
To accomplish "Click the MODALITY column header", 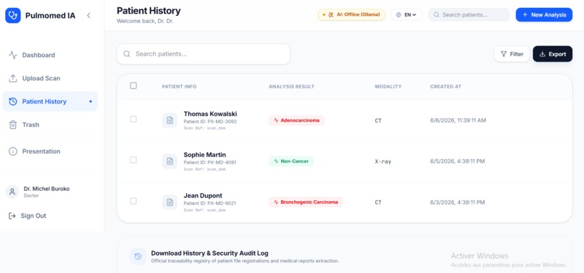I will tap(388, 87).
